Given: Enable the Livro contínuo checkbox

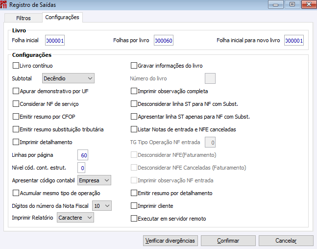Looking at the screenshot, I should pyautogui.click(x=16, y=65).
